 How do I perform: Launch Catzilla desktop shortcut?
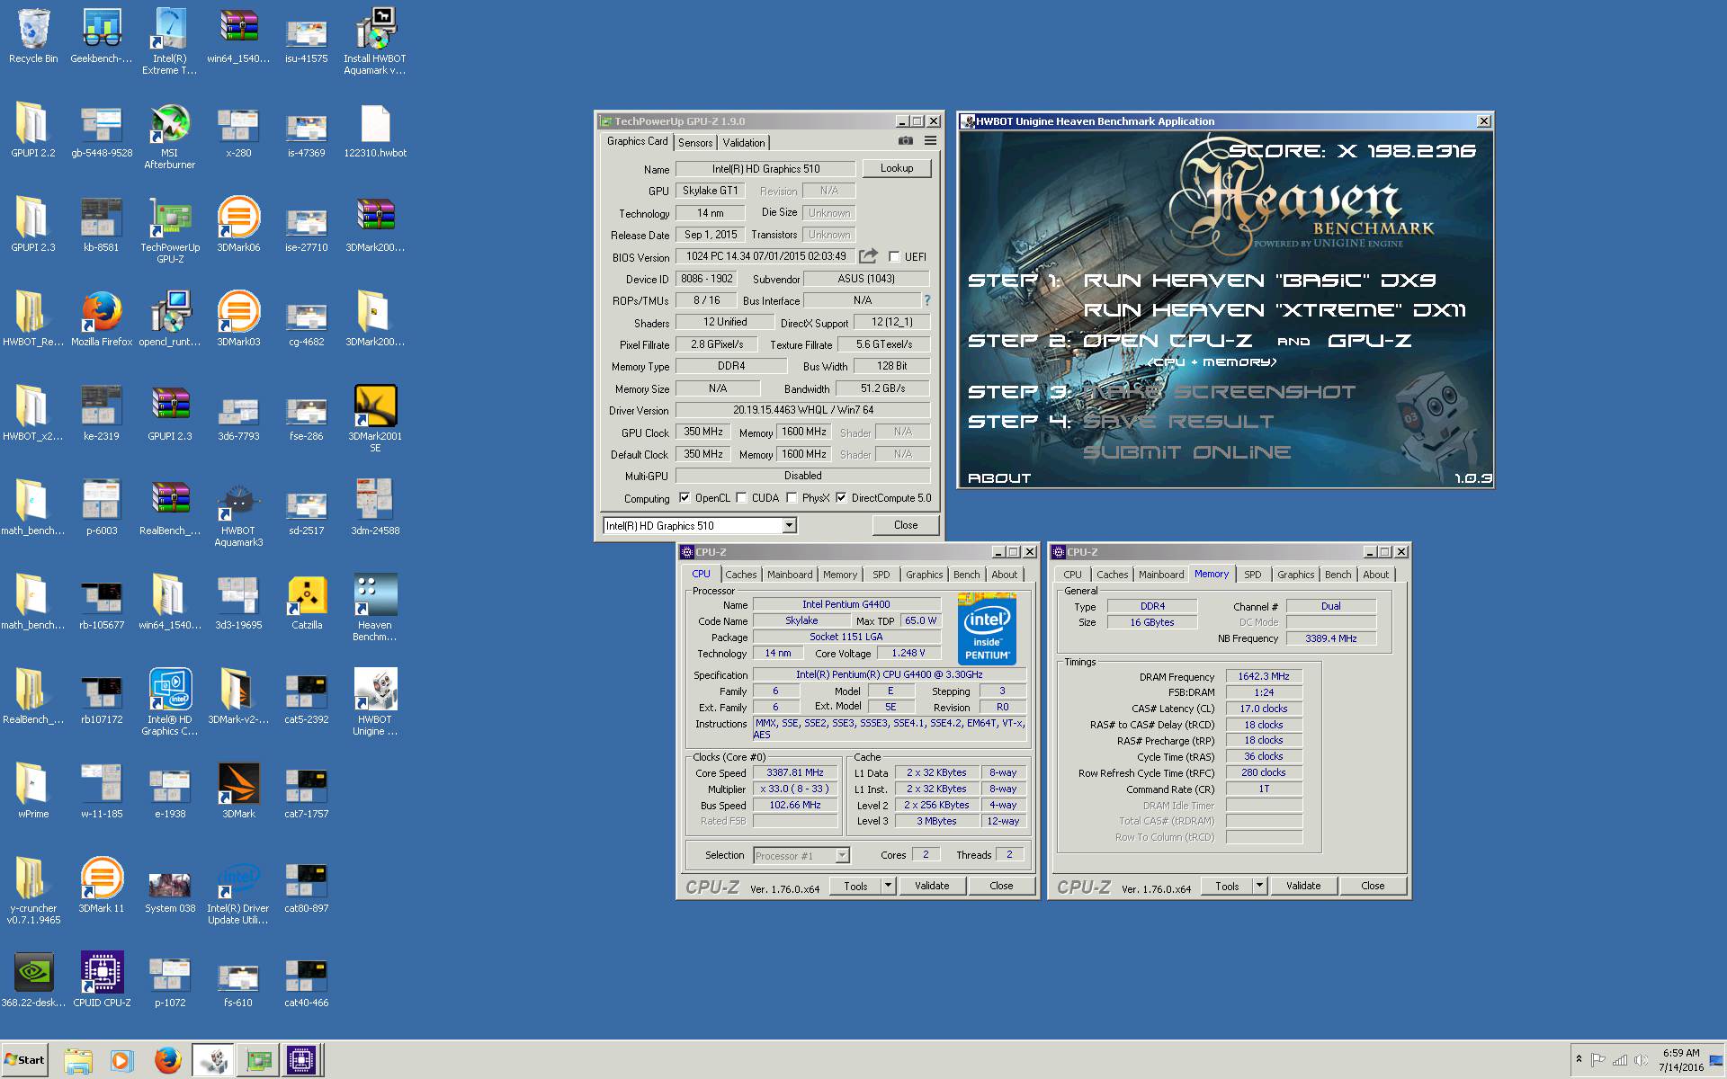(x=307, y=602)
